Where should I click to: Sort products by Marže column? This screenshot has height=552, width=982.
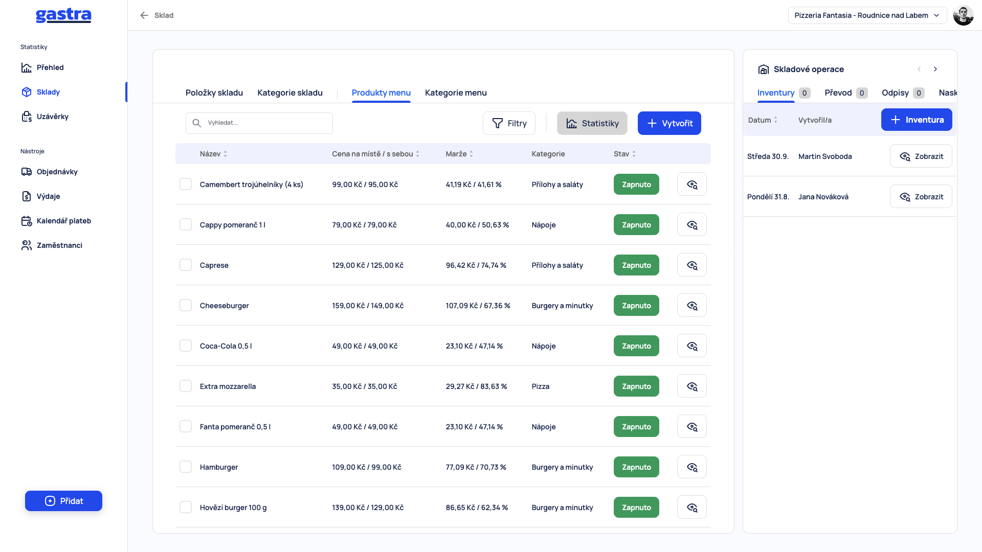(459, 154)
